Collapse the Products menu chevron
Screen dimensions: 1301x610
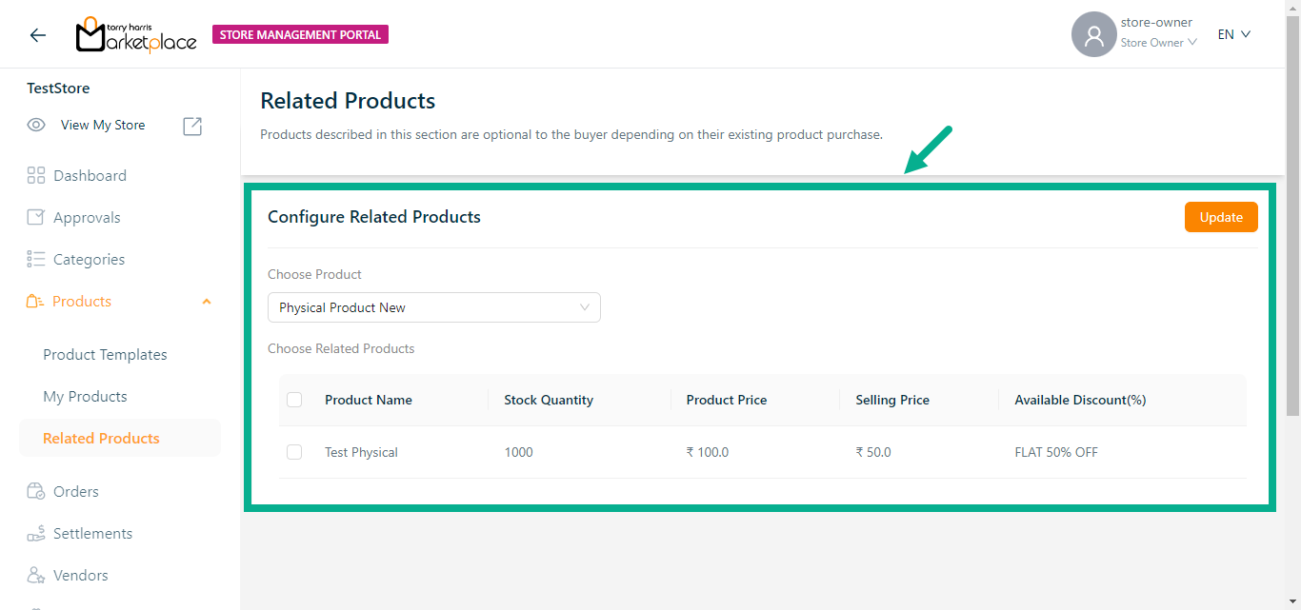point(207,302)
